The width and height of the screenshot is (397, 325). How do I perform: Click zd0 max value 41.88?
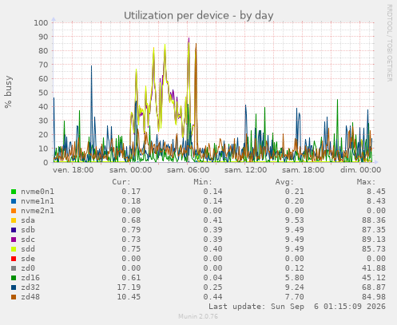374,268
